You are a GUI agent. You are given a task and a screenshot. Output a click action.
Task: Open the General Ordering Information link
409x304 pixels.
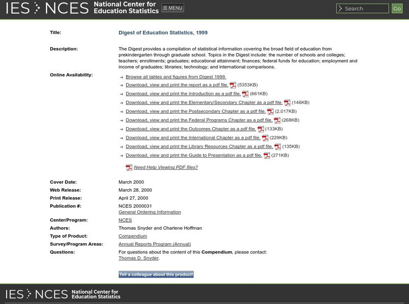(150, 212)
